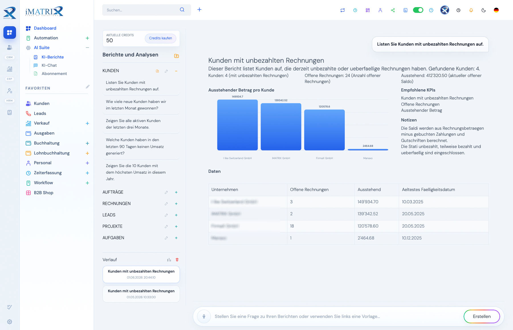The width and height of the screenshot is (513, 330).
Task: Open the iMATRIX profile avatar
Action: pos(445,10)
